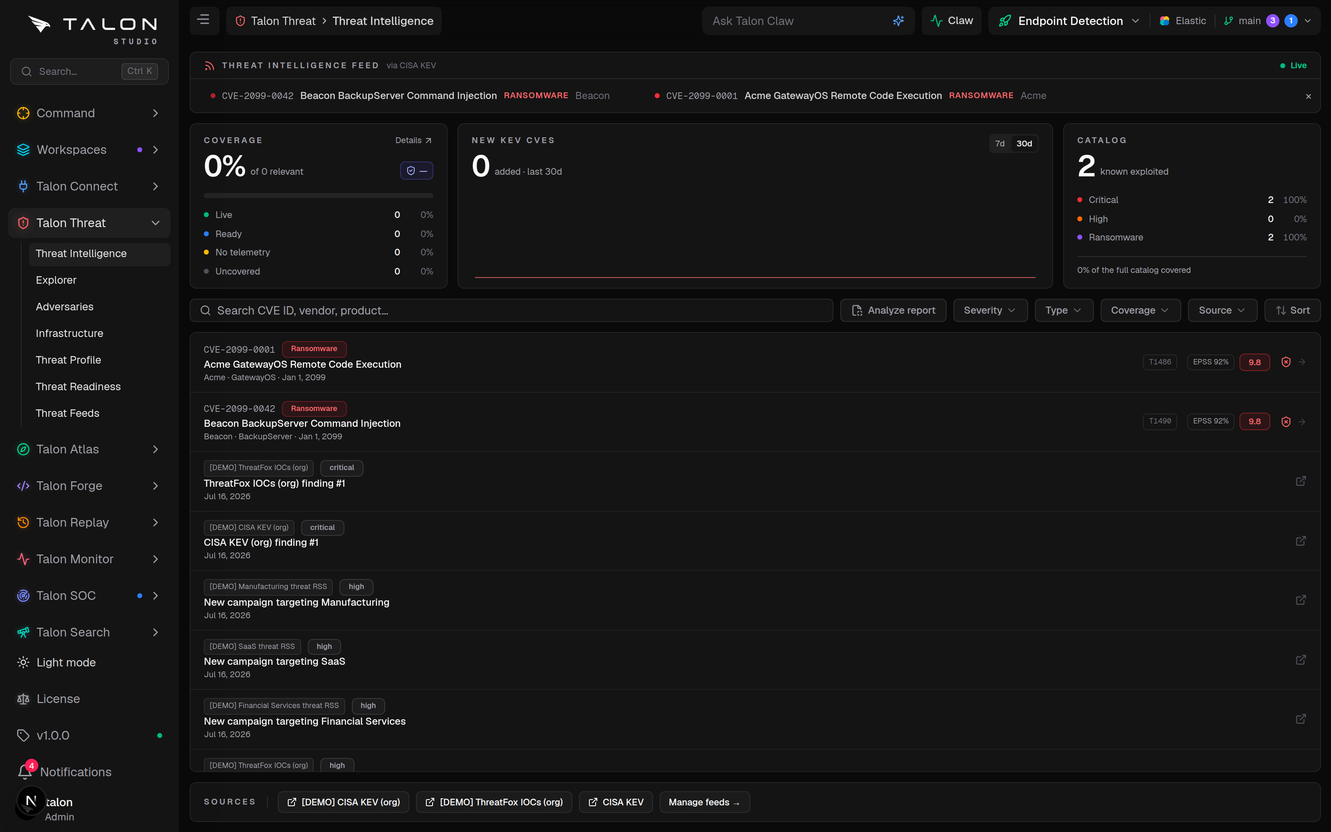Open external link for Manufacturing campaign
The width and height of the screenshot is (1331, 832).
[1301, 600]
